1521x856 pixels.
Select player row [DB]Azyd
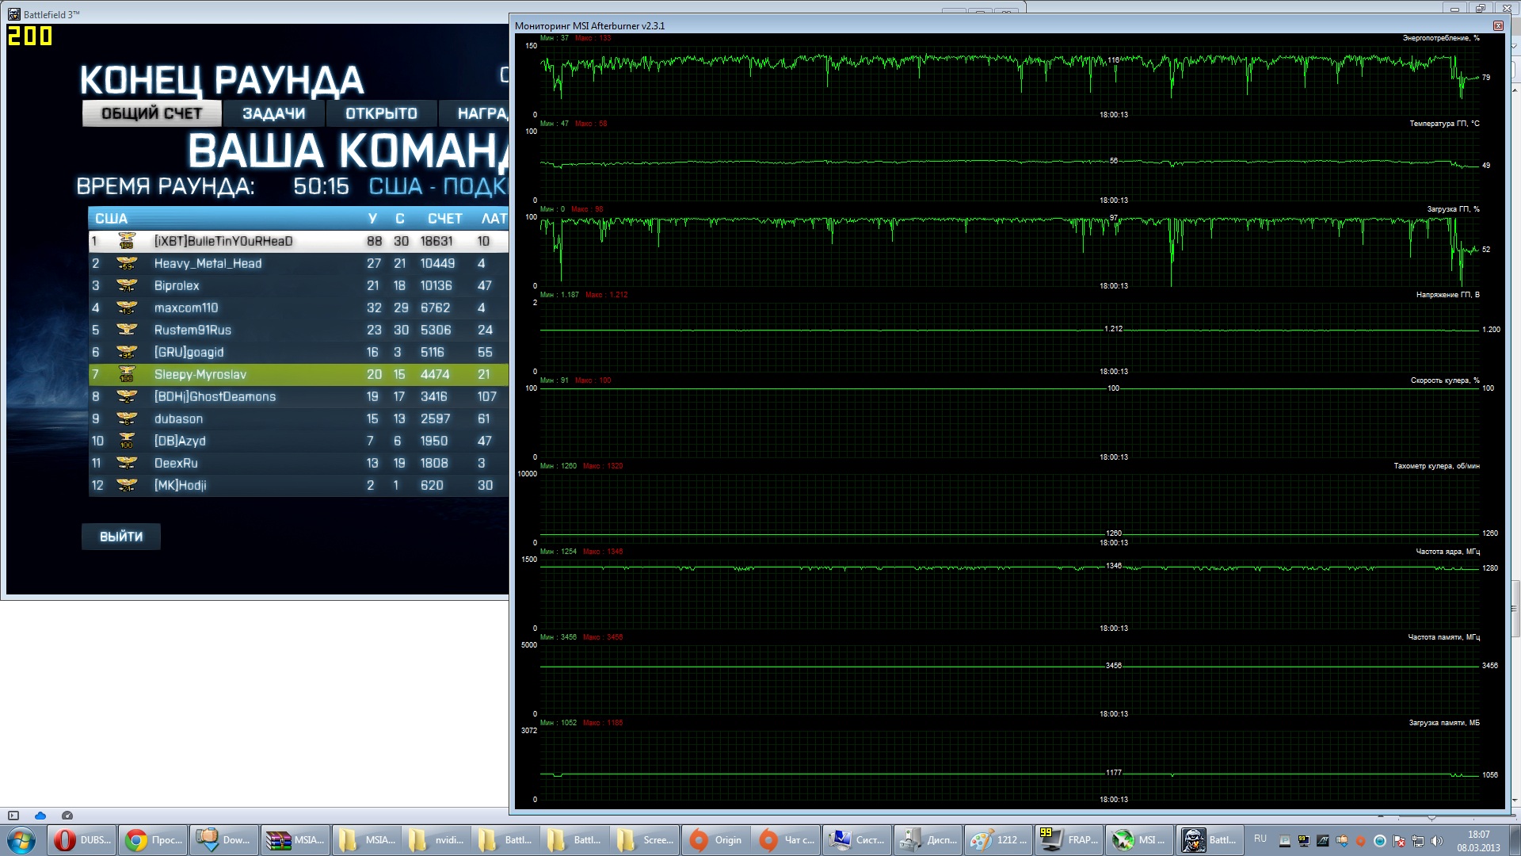[x=299, y=441]
